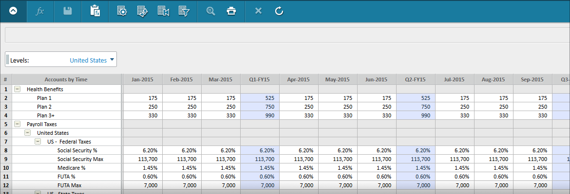The image size is (570, 194).
Task: Click Social Security % cell for Apr-2015
Action: coord(299,150)
